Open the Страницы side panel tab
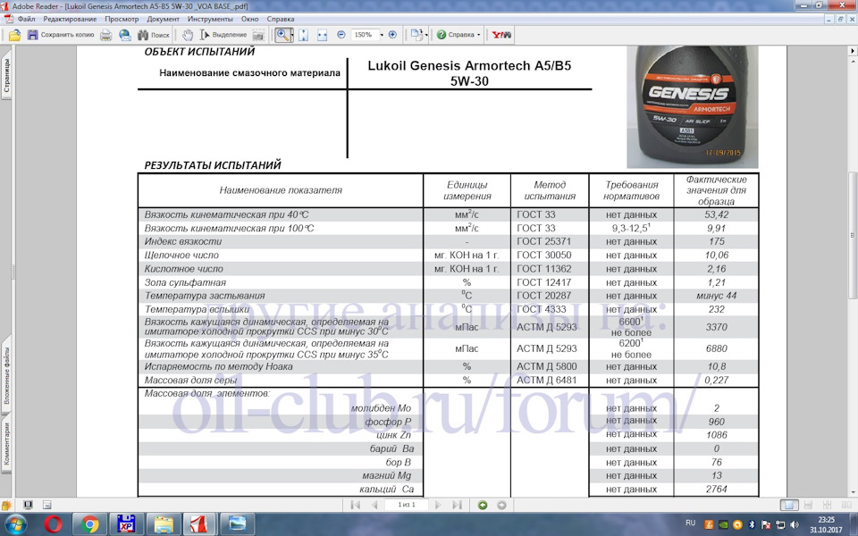The image size is (858, 536). pos(6,77)
